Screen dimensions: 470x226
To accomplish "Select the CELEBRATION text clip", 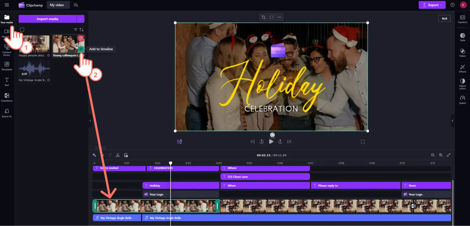I will point(183,168).
